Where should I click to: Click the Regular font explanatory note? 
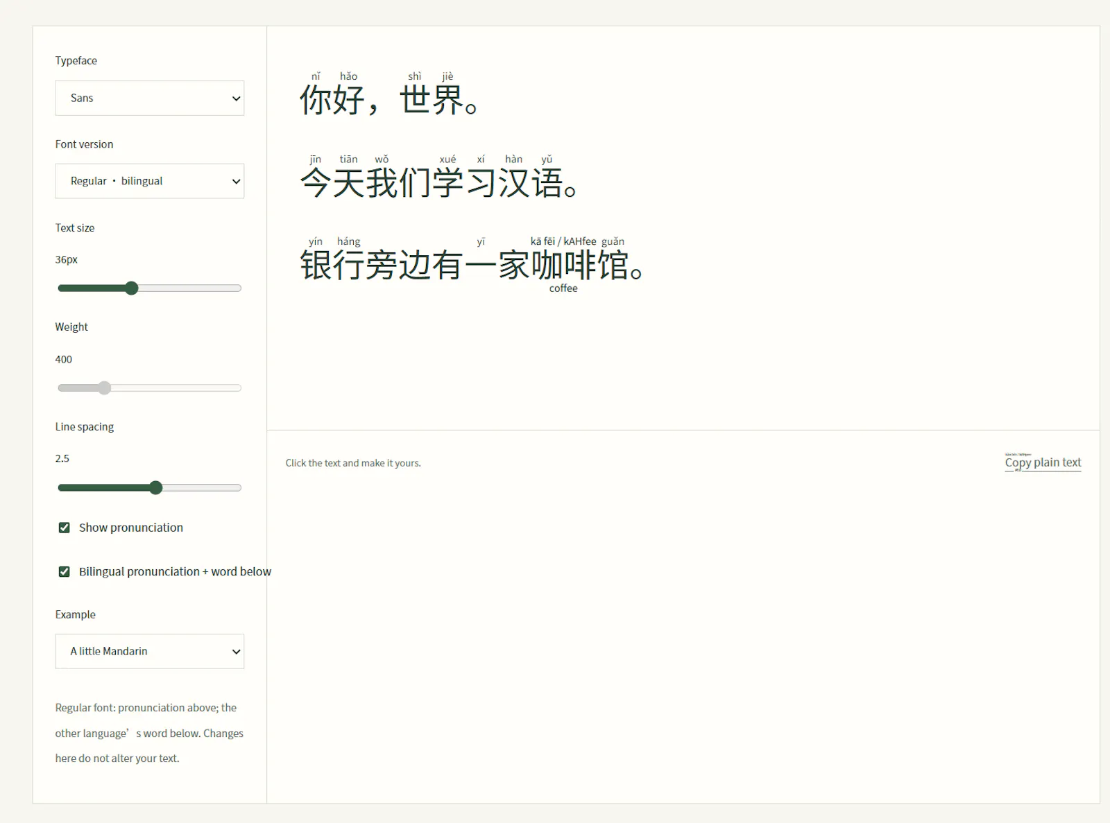click(149, 733)
